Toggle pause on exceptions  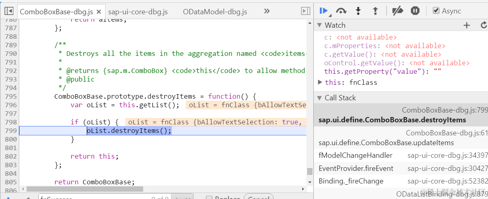(415, 11)
